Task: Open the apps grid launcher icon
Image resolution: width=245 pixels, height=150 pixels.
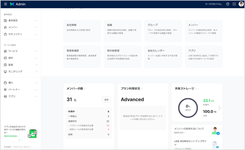Action: 234,4
